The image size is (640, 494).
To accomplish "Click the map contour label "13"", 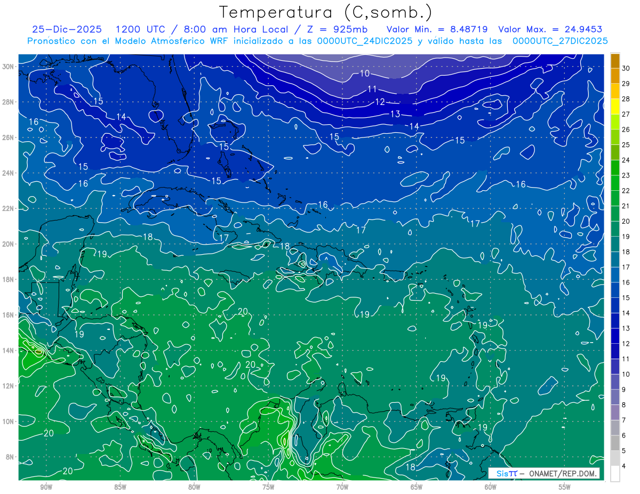I will (x=395, y=114).
